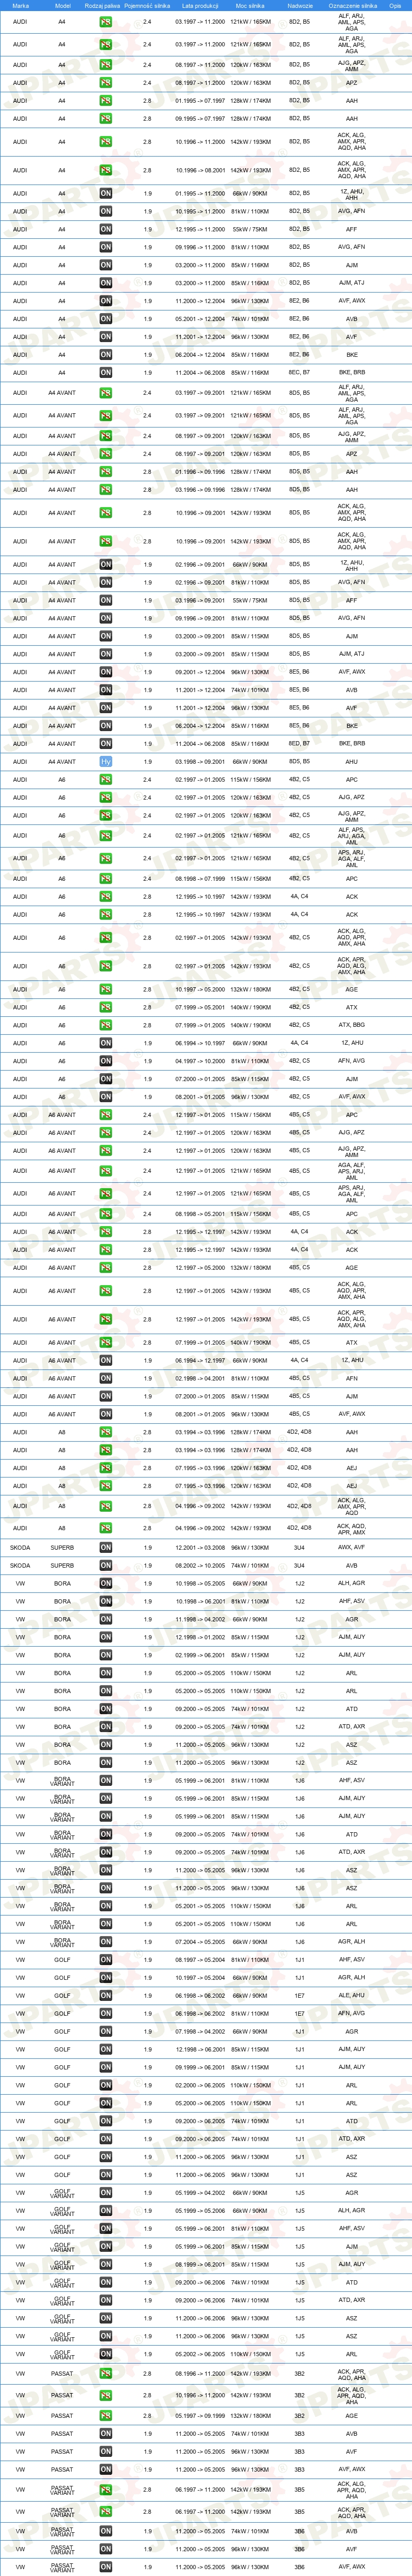Click the Lata produkcji column header
The image size is (412, 2576).
point(200,6)
